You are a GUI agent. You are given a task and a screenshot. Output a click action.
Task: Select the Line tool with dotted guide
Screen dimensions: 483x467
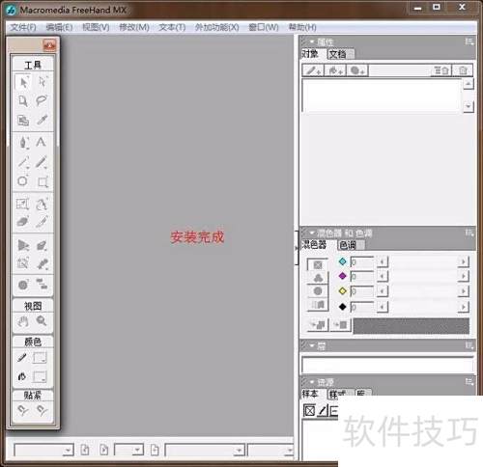pyautogui.click(x=23, y=162)
